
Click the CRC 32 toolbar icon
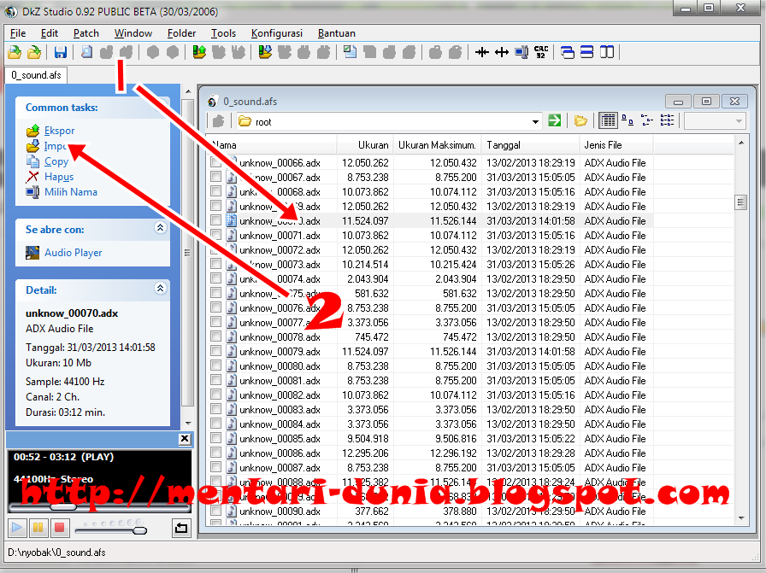point(541,52)
